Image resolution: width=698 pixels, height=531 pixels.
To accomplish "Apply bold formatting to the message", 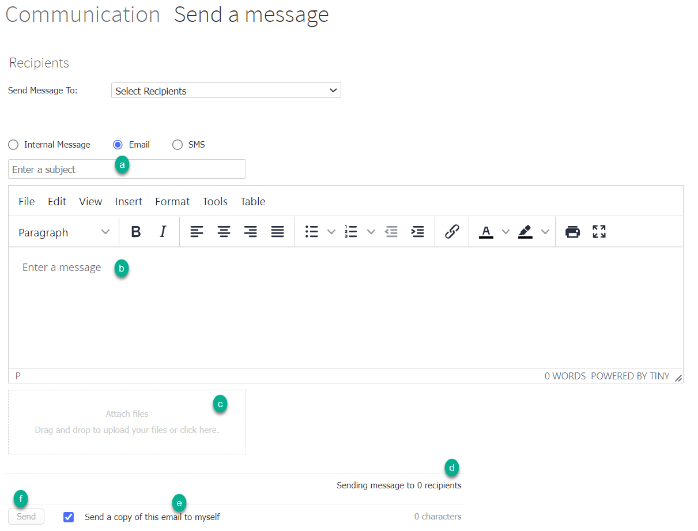I will (x=135, y=231).
